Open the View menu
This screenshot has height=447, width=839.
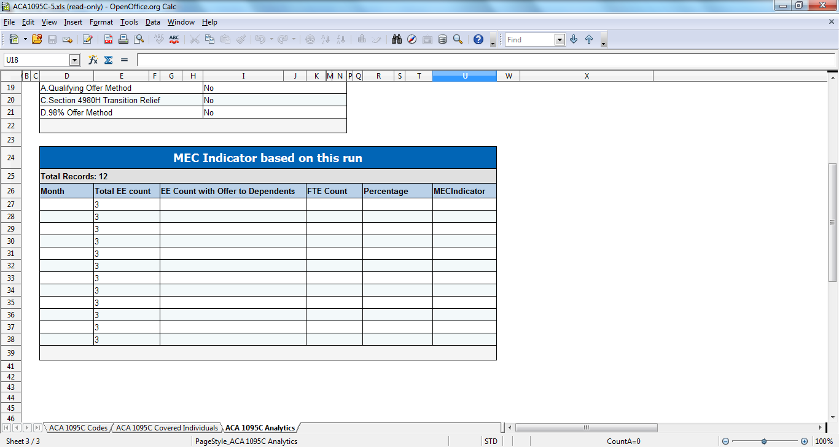[x=49, y=22]
